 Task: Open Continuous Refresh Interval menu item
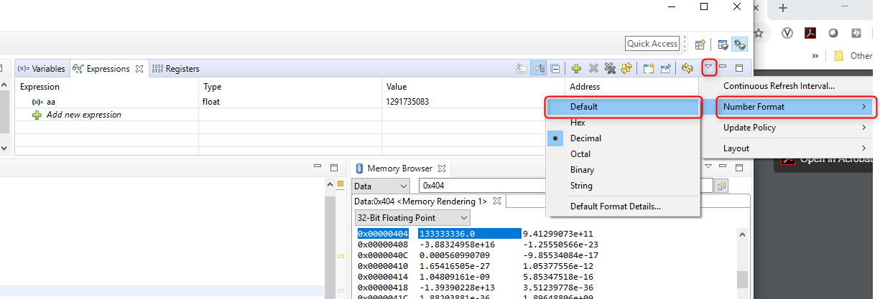pyautogui.click(x=788, y=86)
